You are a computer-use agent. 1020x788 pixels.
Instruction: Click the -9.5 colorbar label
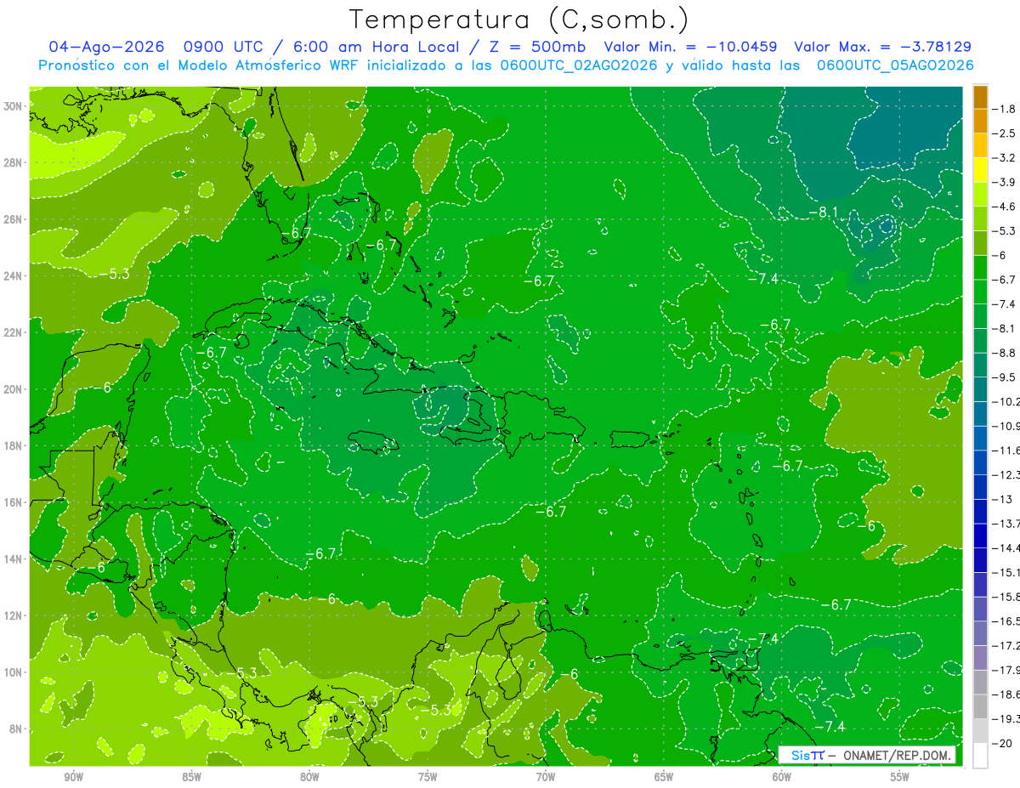pos(1006,377)
